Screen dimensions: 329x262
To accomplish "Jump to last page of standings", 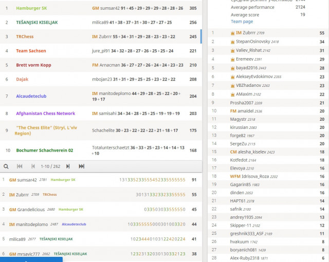I will click(x=81, y=166).
